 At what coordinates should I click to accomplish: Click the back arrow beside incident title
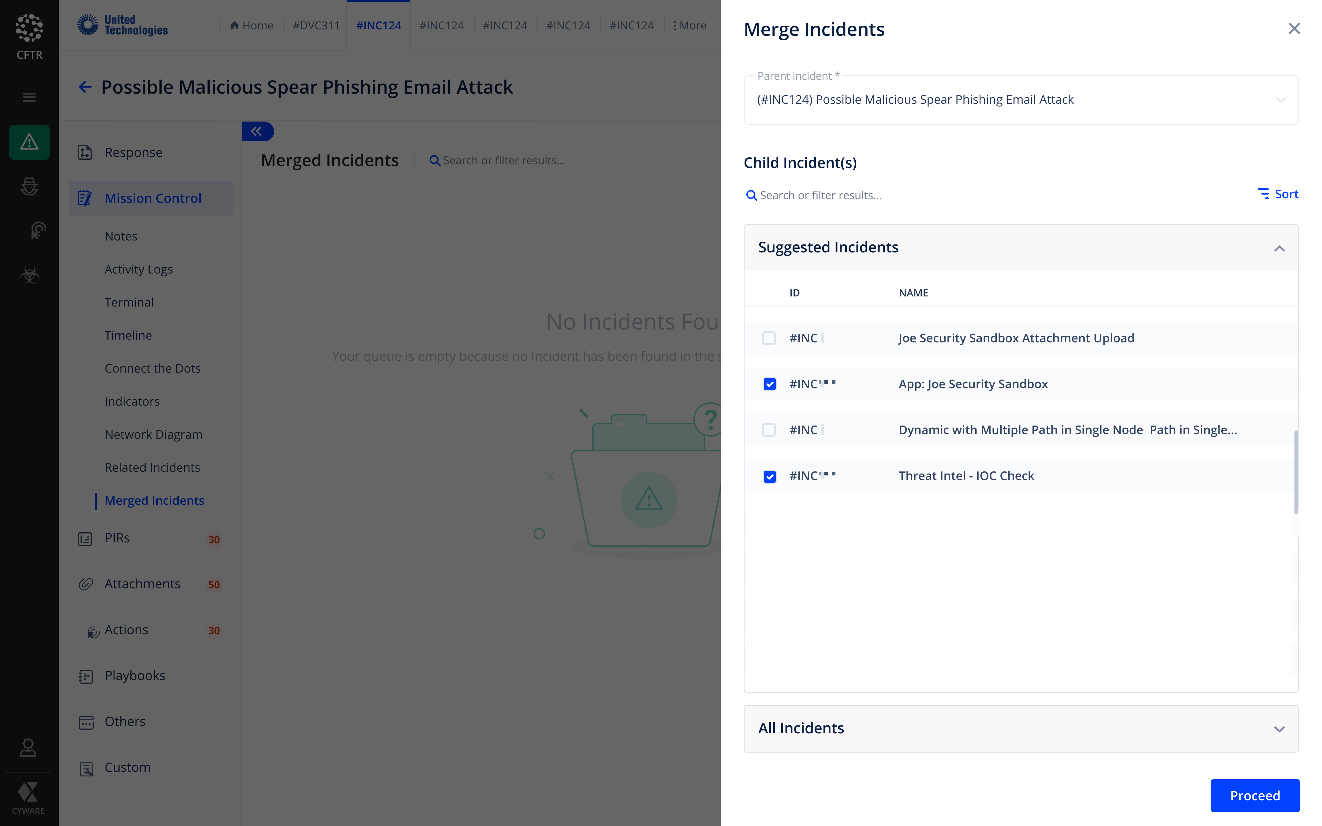pyautogui.click(x=85, y=87)
